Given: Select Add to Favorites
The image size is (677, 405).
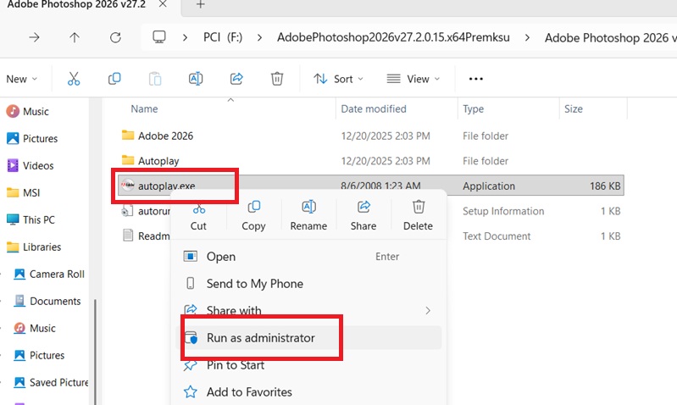Looking at the screenshot, I should 308,392.
